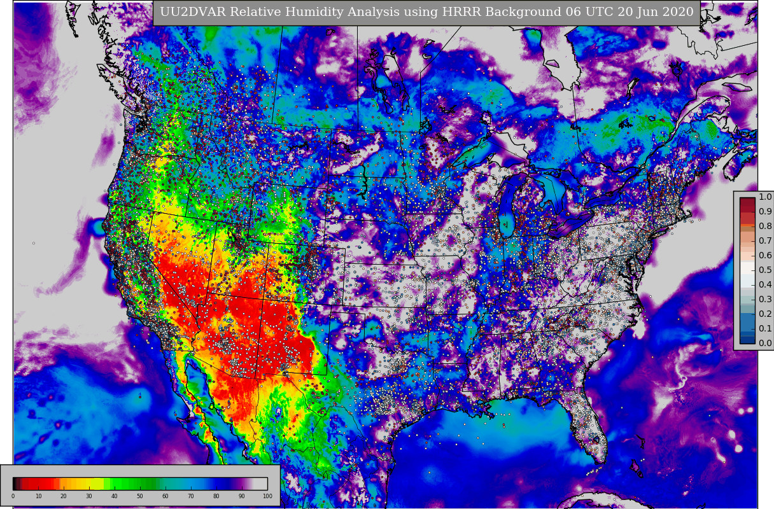Click the "0.6" label on the vertical legend
This screenshot has height=509, width=774.
coord(765,255)
